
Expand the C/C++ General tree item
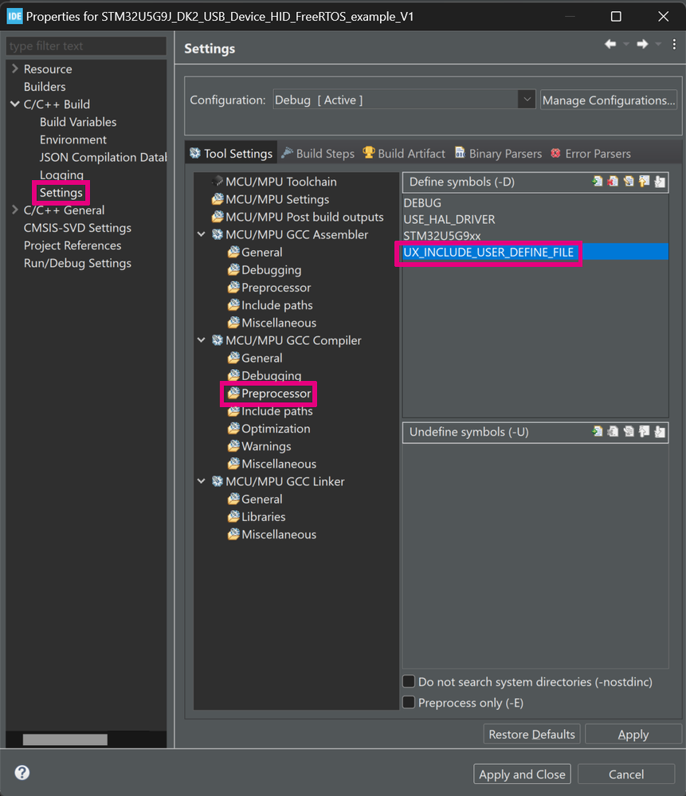point(14,210)
